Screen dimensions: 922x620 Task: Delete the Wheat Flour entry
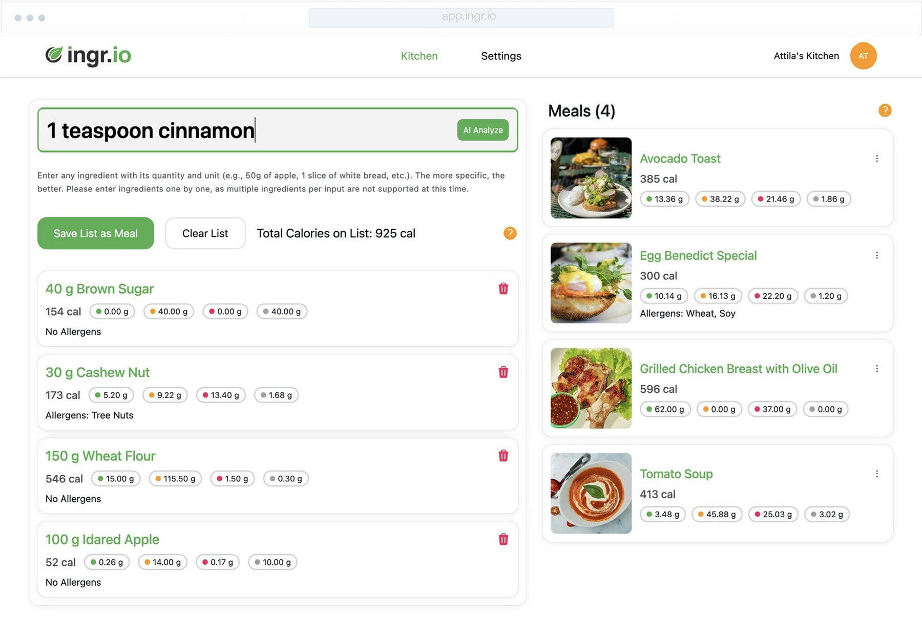point(504,455)
